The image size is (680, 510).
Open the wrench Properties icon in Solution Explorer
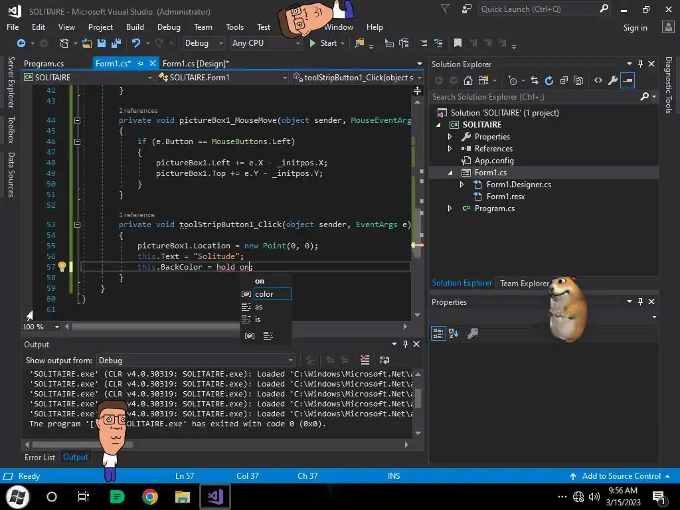[x=613, y=80]
